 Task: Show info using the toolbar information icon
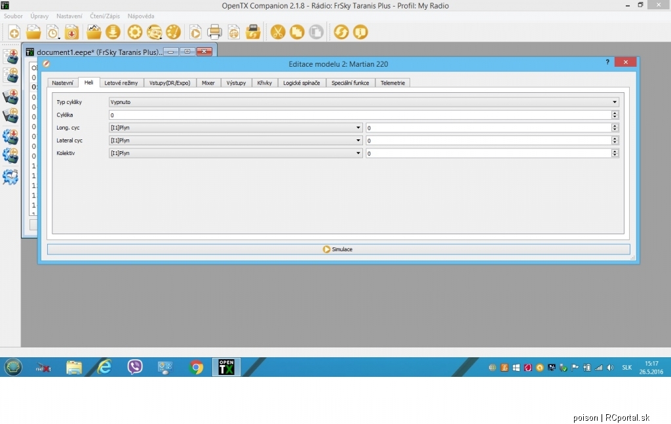(360, 32)
